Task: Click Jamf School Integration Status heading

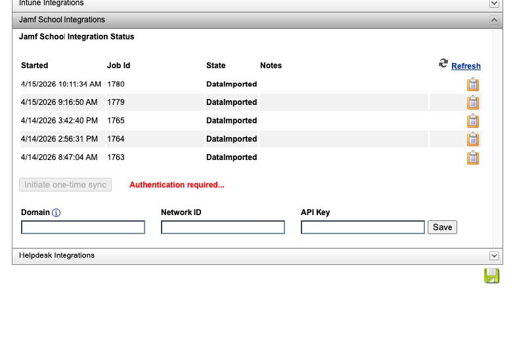Action: (x=76, y=37)
